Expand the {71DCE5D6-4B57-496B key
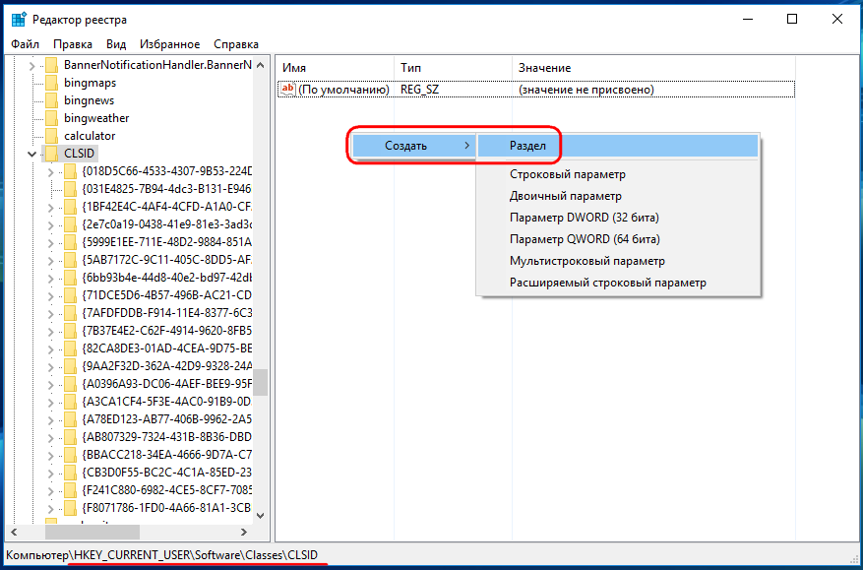 pyautogui.click(x=51, y=295)
